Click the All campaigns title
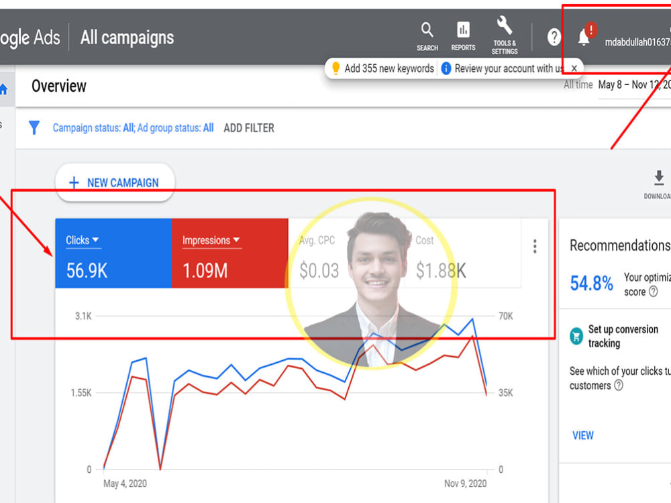The image size is (671, 503). point(127,38)
